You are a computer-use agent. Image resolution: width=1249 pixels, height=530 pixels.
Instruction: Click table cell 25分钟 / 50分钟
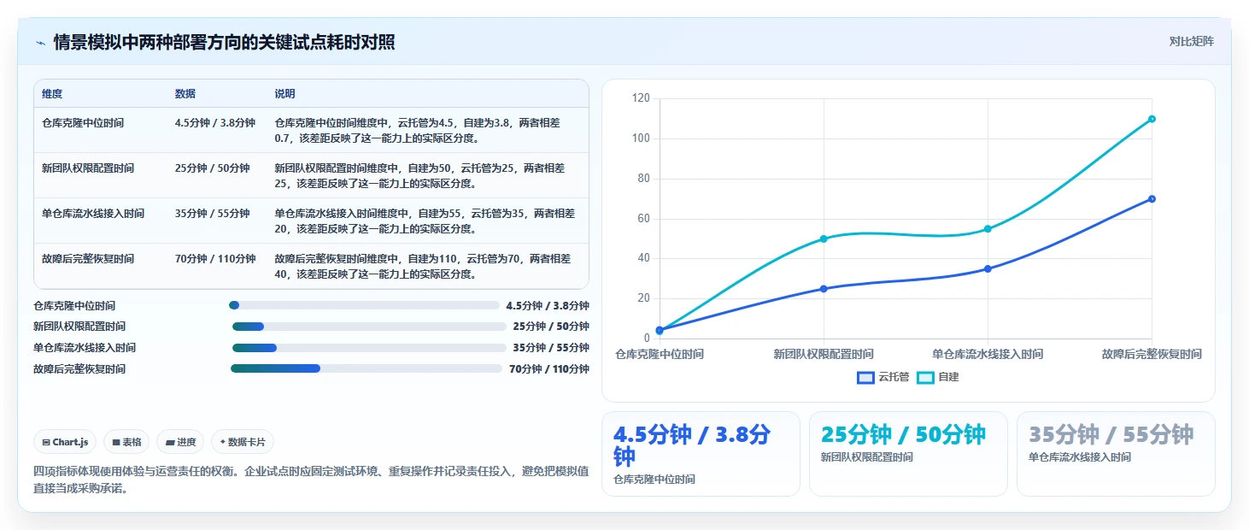[213, 168]
